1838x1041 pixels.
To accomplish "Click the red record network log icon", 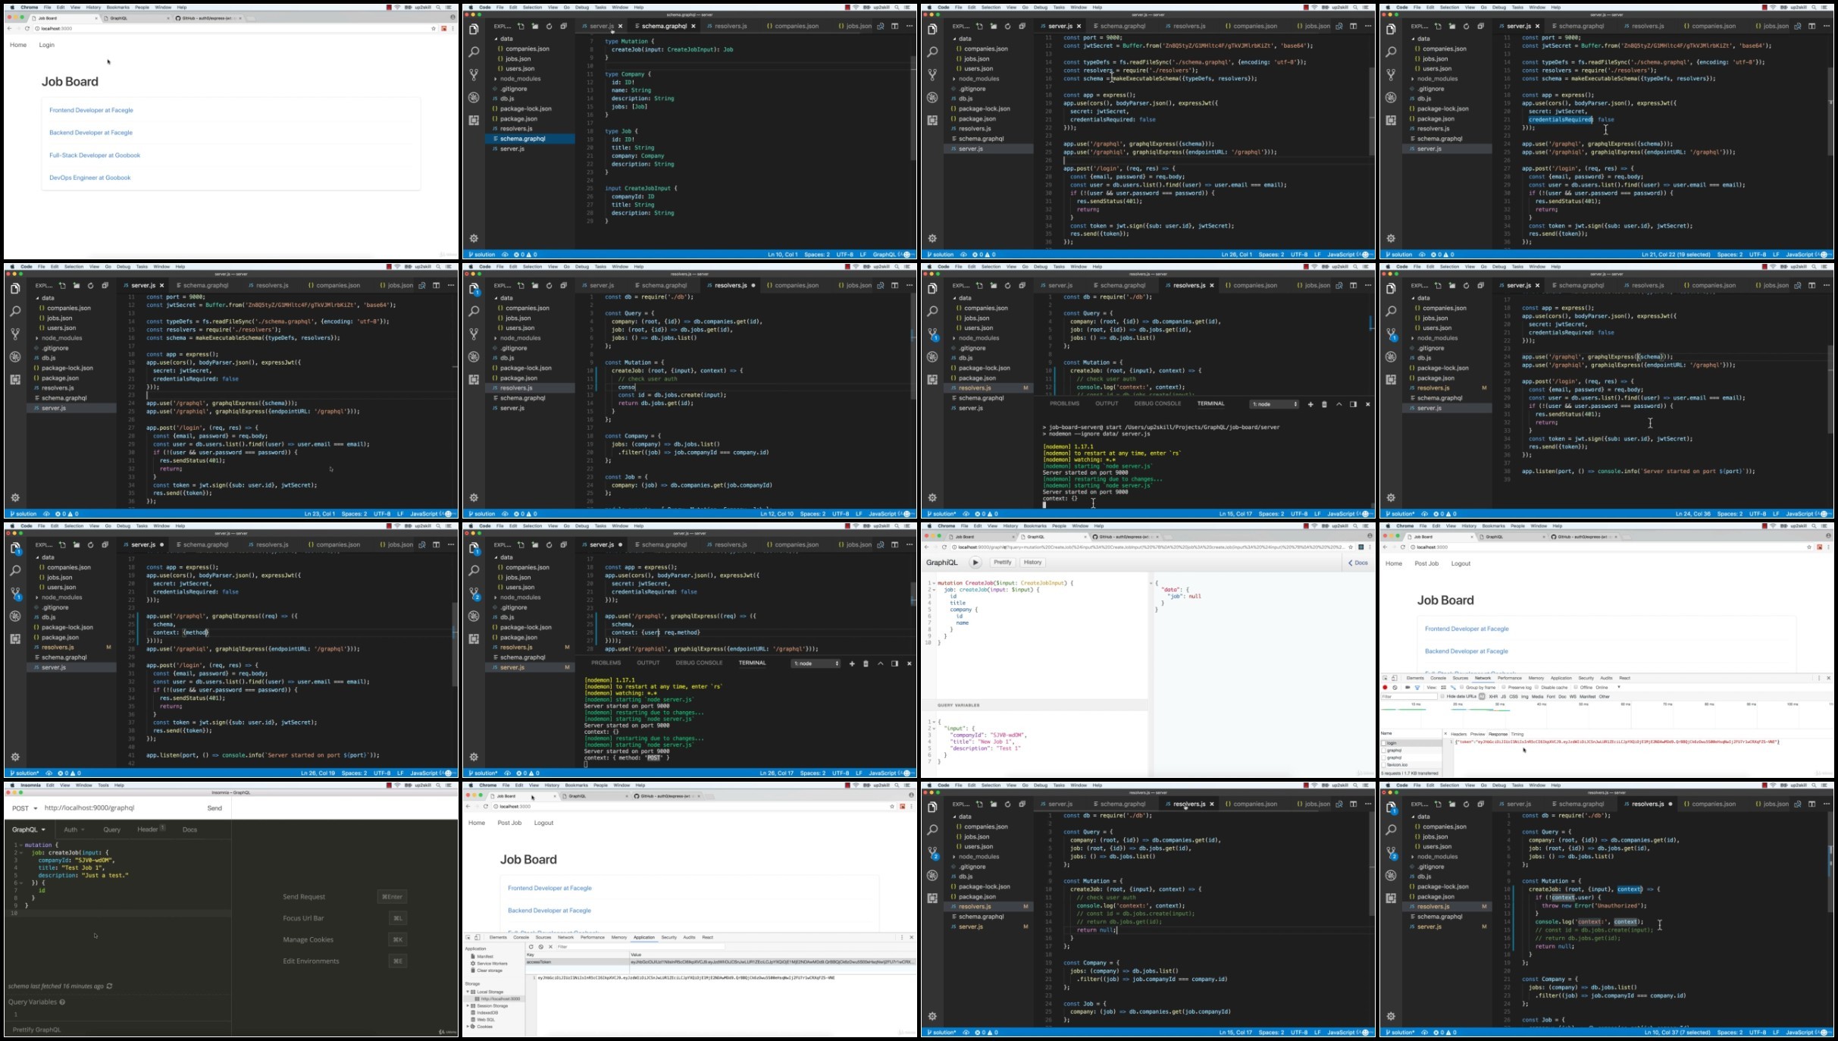I will [x=1385, y=688].
